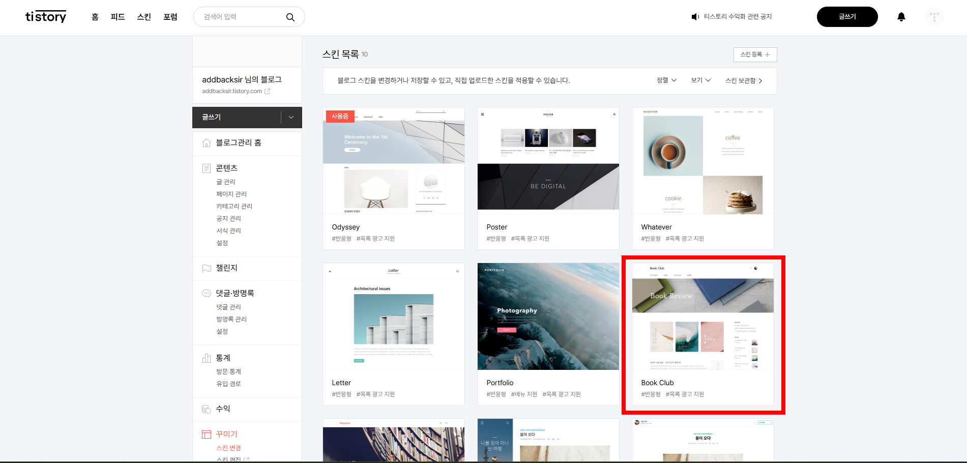
Task: Open 설정 under 댓글·방명록
Action: pyautogui.click(x=222, y=332)
